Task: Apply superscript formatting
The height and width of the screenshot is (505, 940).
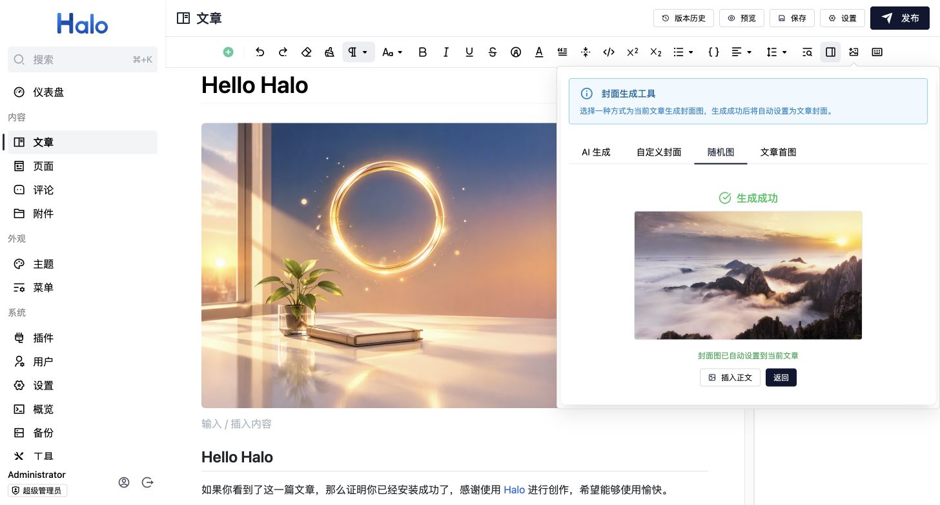Action: click(x=633, y=52)
